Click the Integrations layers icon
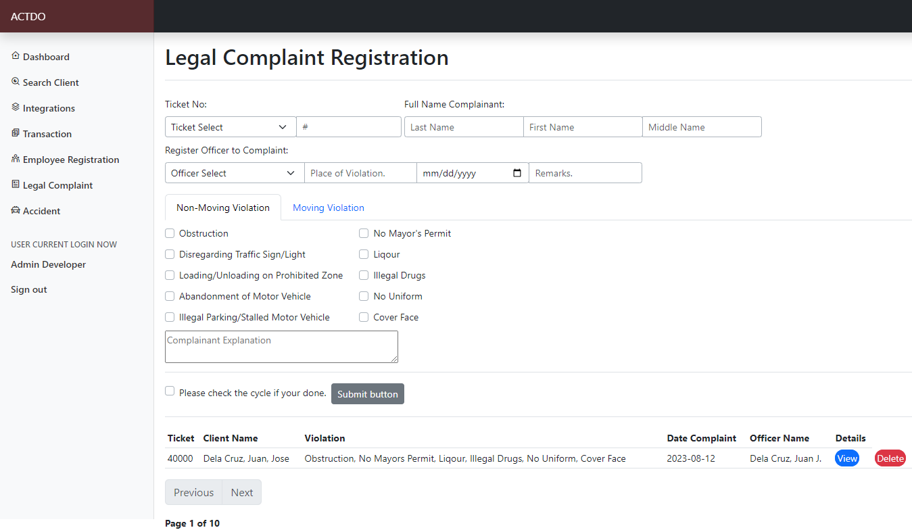Image resolution: width=912 pixels, height=530 pixels. [x=16, y=107]
